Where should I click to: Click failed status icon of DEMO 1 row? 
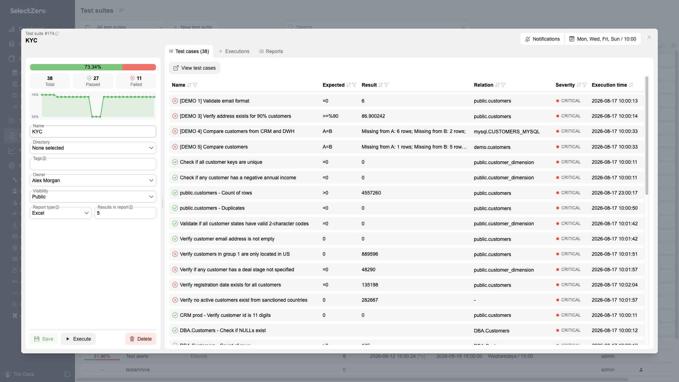click(175, 101)
